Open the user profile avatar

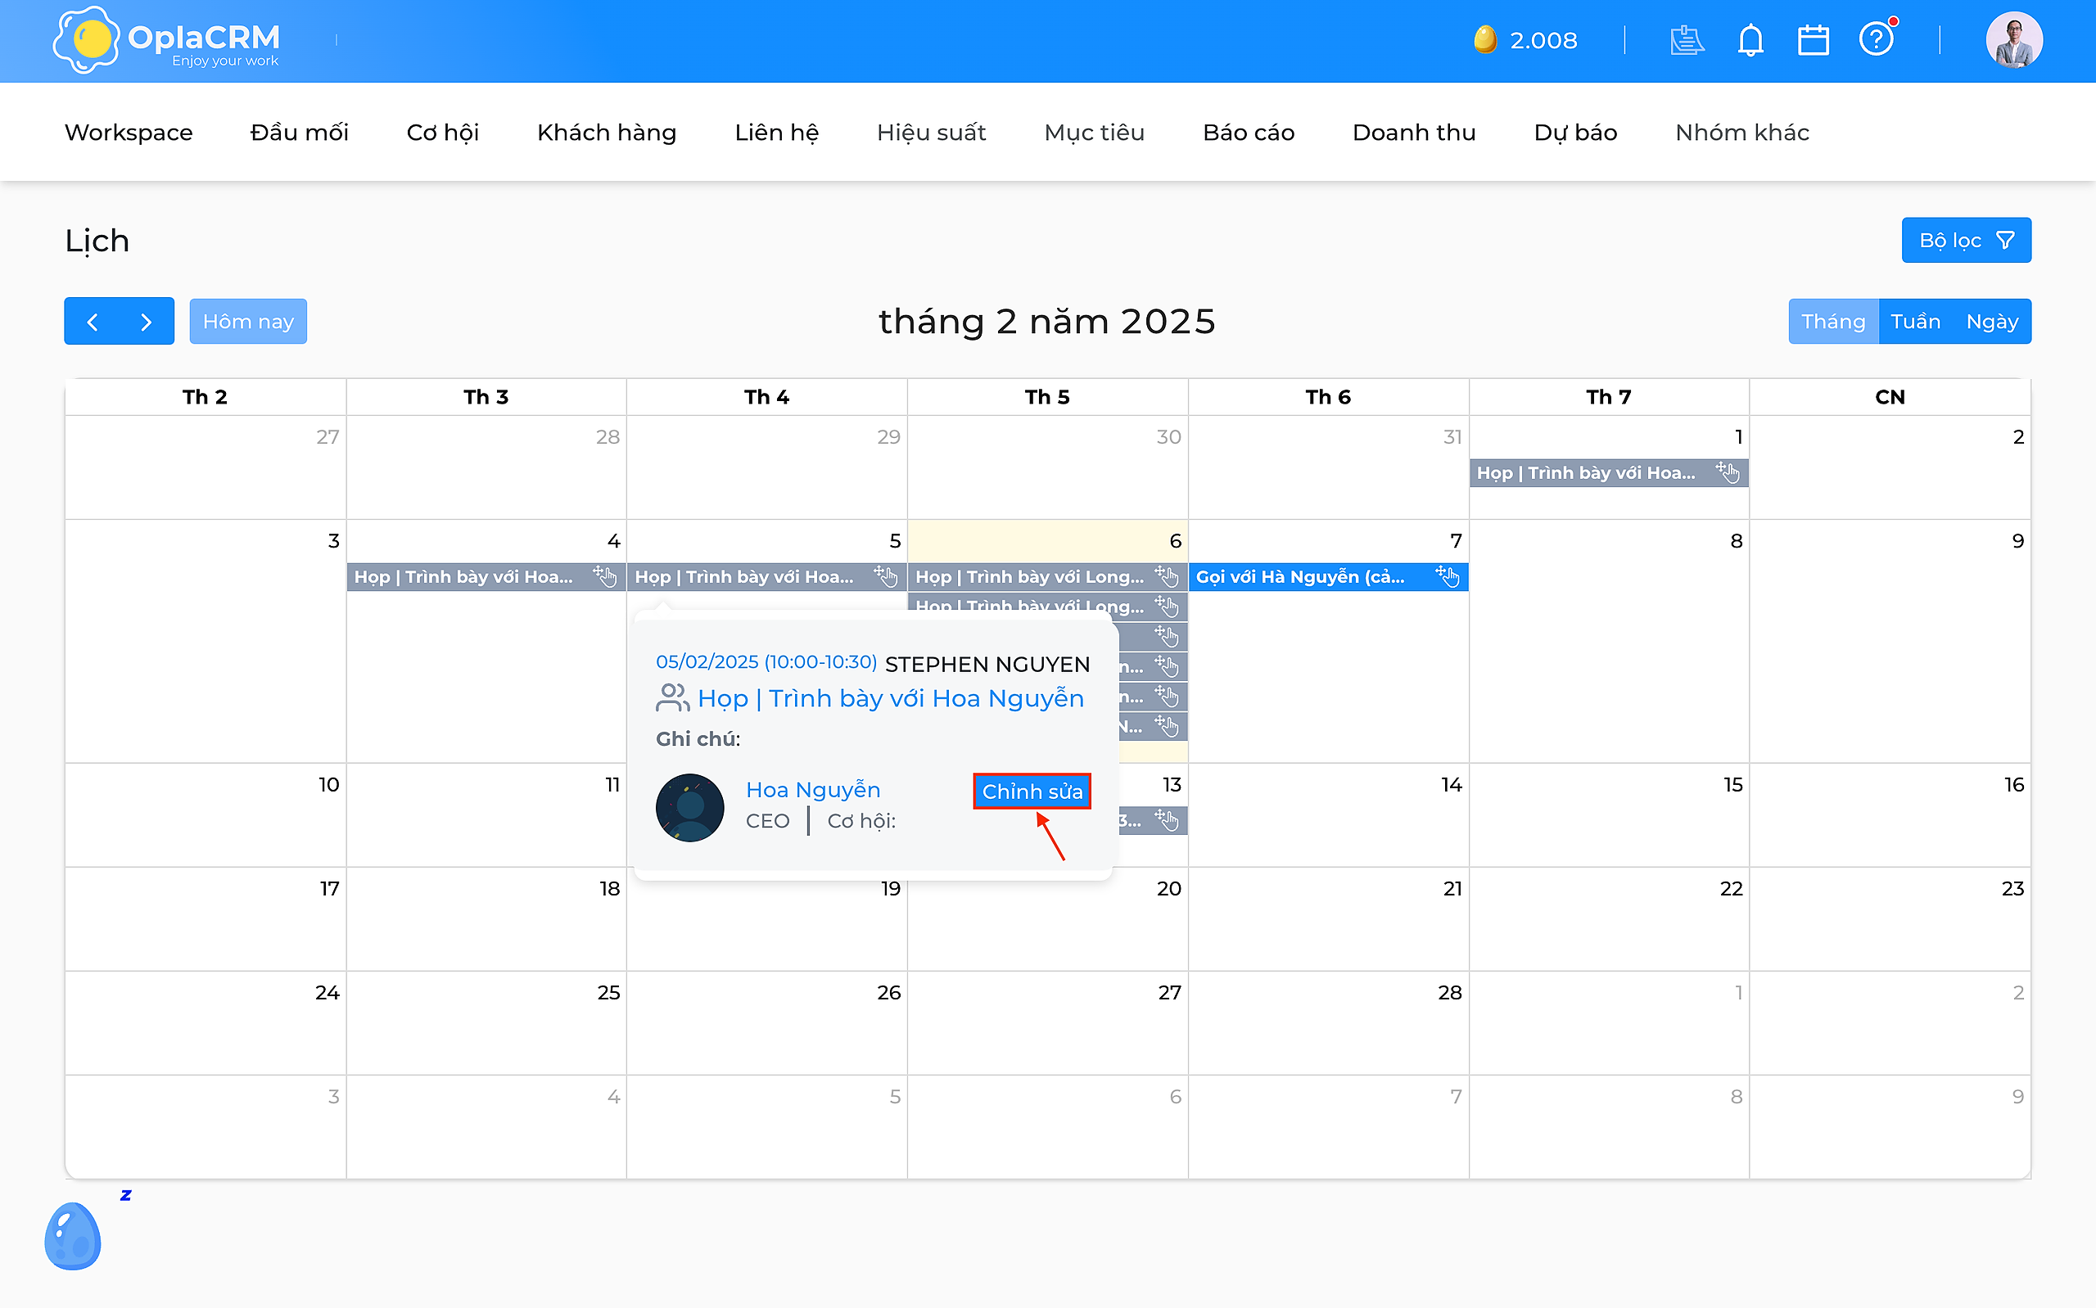pyautogui.click(x=2014, y=40)
